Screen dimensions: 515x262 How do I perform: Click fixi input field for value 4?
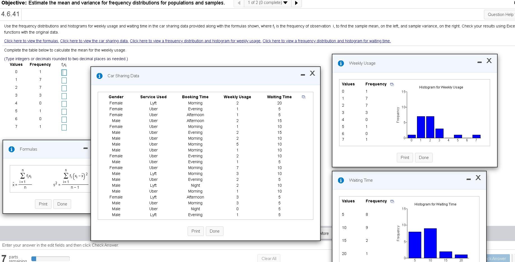coord(64,104)
